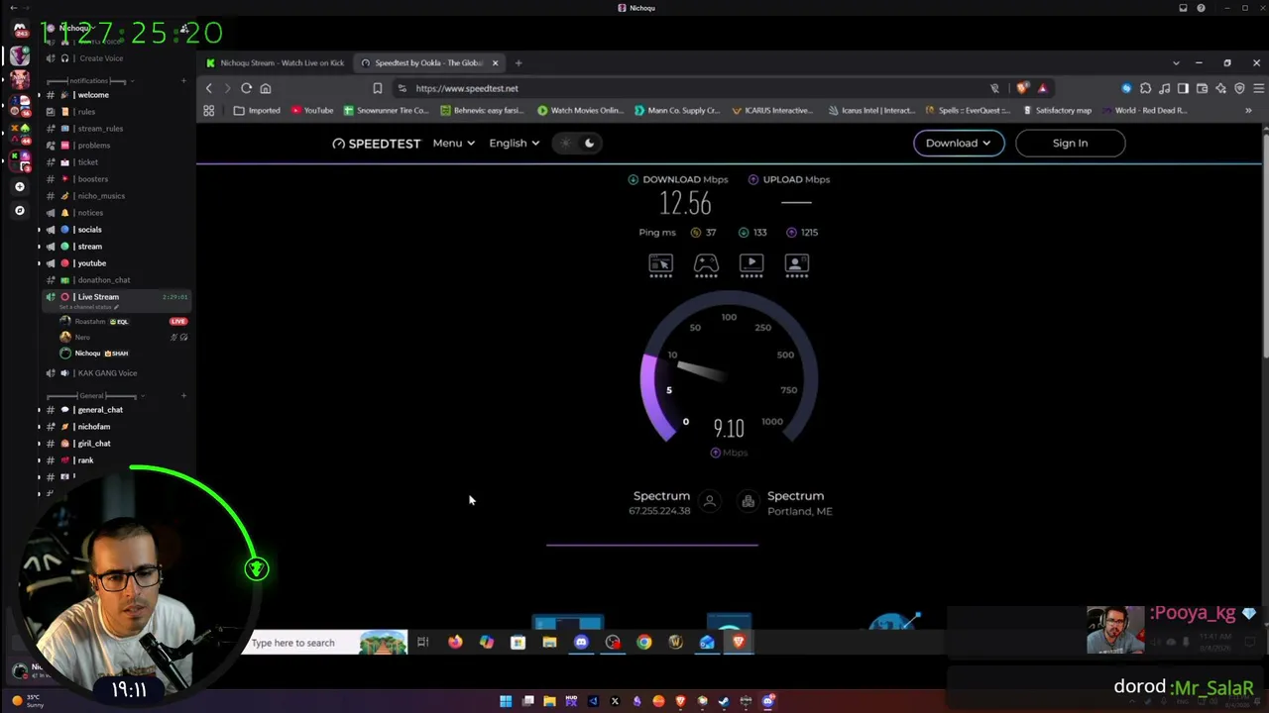The width and height of the screenshot is (1269, 713).
Task: Click the gaming controller rating icon
Action: (706, 263)
